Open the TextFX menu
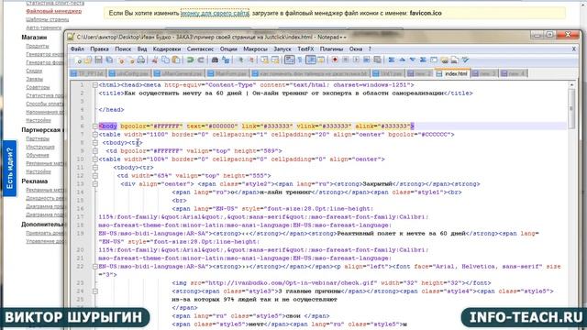587x330 pixels. tap(305, 49)
